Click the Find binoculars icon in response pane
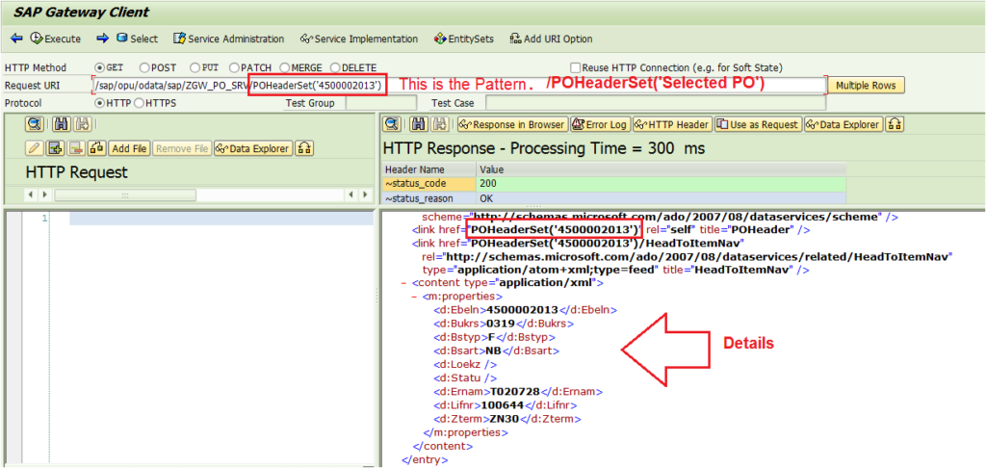The height and width of the screenshot is (468, 986). (x=419, y=124)
